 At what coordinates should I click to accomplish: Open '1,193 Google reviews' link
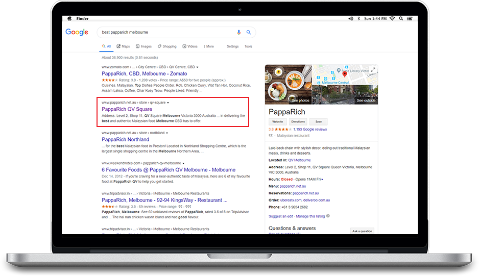pos(310,130)
